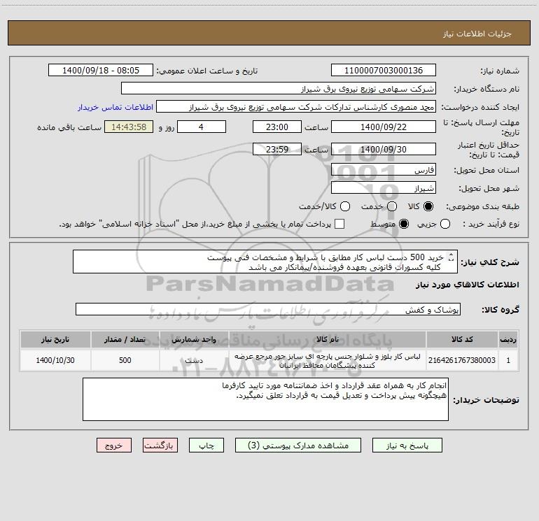The width and height of the screenshot is (539, 521).
Task: Click the row number 1 cell
Action: tap(508, 360)
